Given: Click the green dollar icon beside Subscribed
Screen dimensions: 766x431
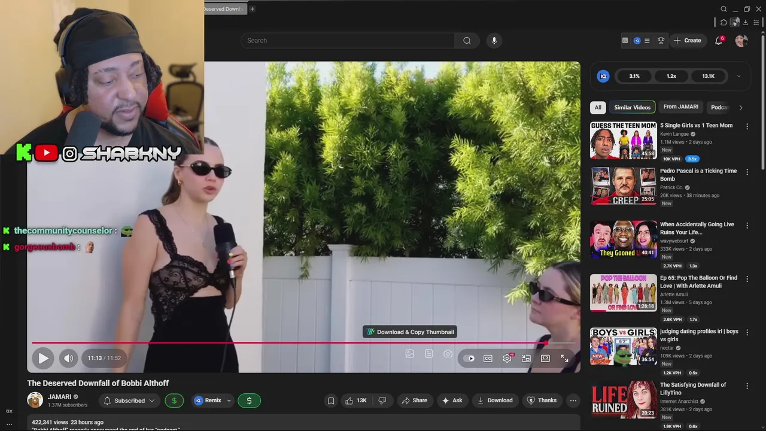Looking at the screenshot, I should click(x=174, y=400).
